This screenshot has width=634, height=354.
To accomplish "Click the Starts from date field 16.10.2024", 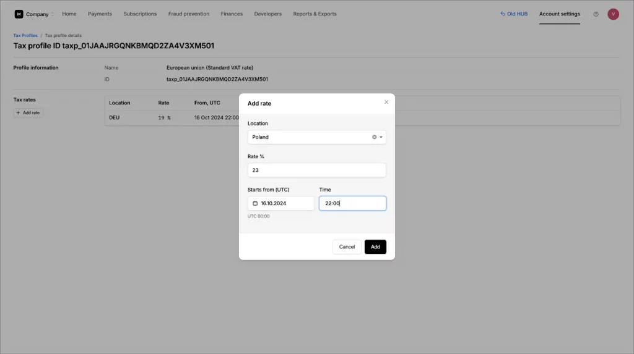I will tap(281, 203).
